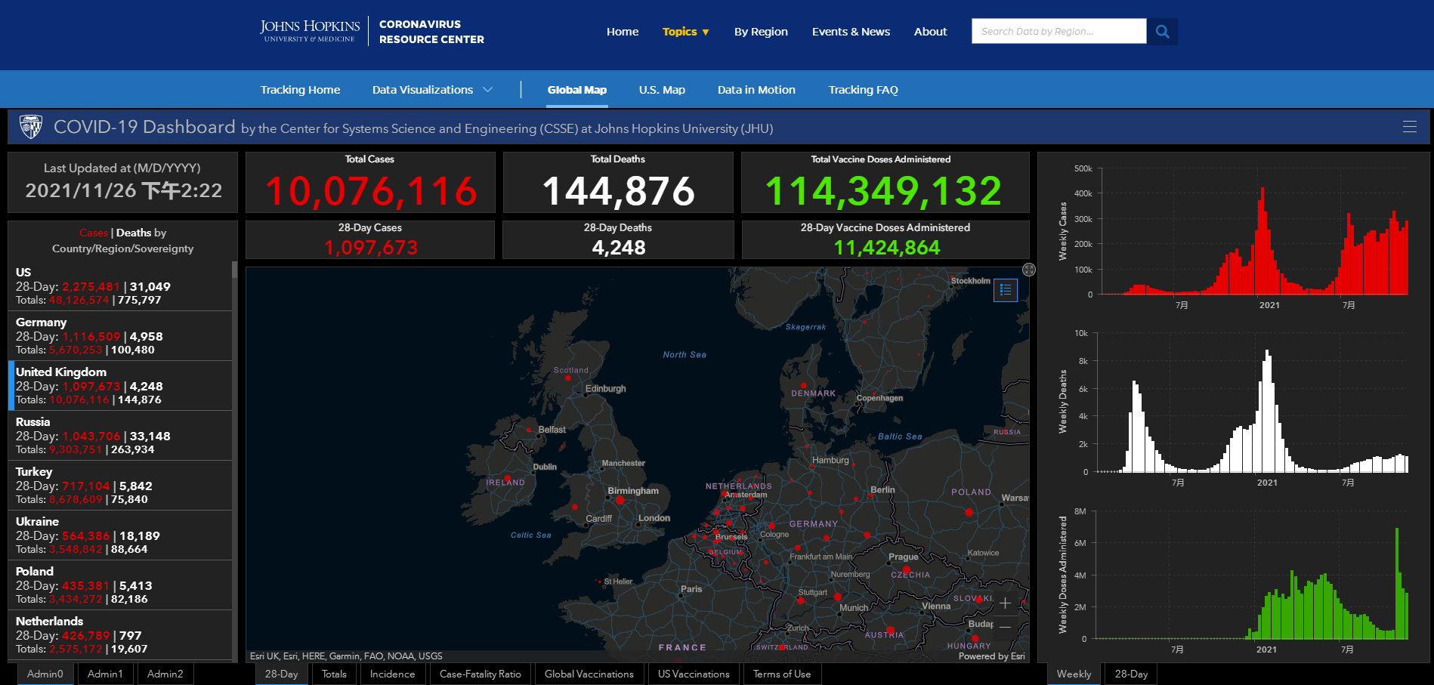Open the Tracking FAQ link
Image resolution: width=1434 pixels, height=685 pixels.
[x=863, y=90]
